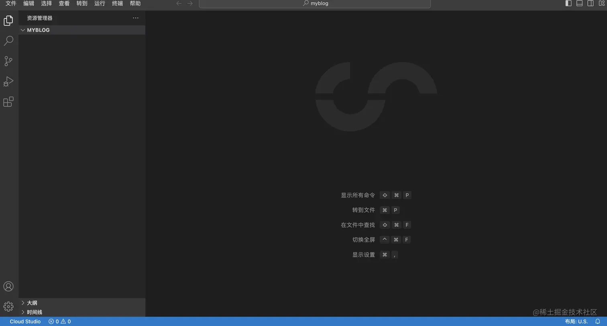Open the Explorer files icon

[x=8, y=20]
